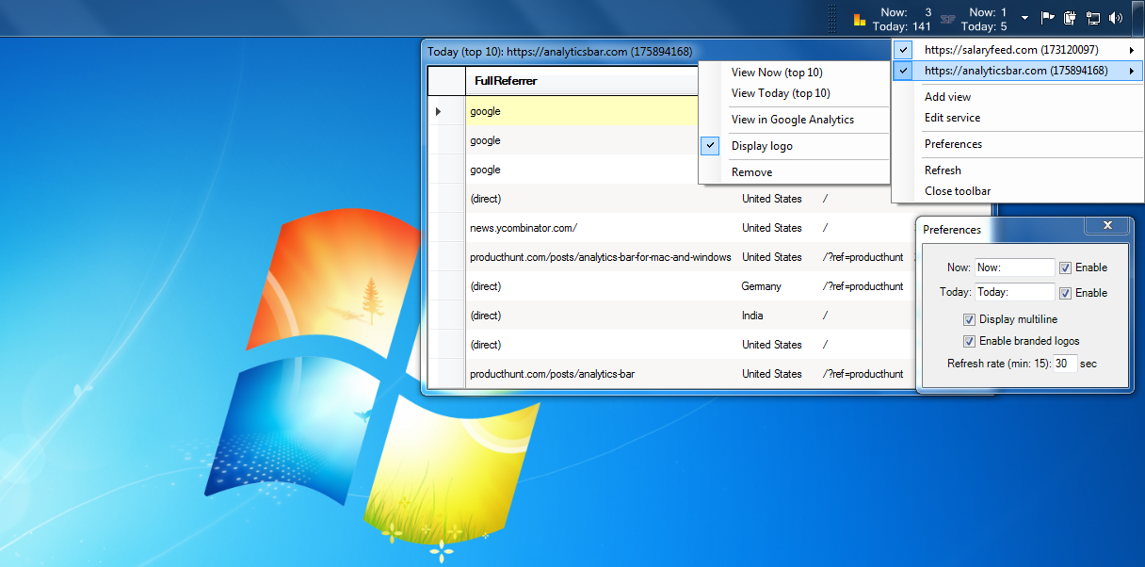
Task: Expand the analyticsbar.com submenu arrow
Action: tap(1130, 71)
